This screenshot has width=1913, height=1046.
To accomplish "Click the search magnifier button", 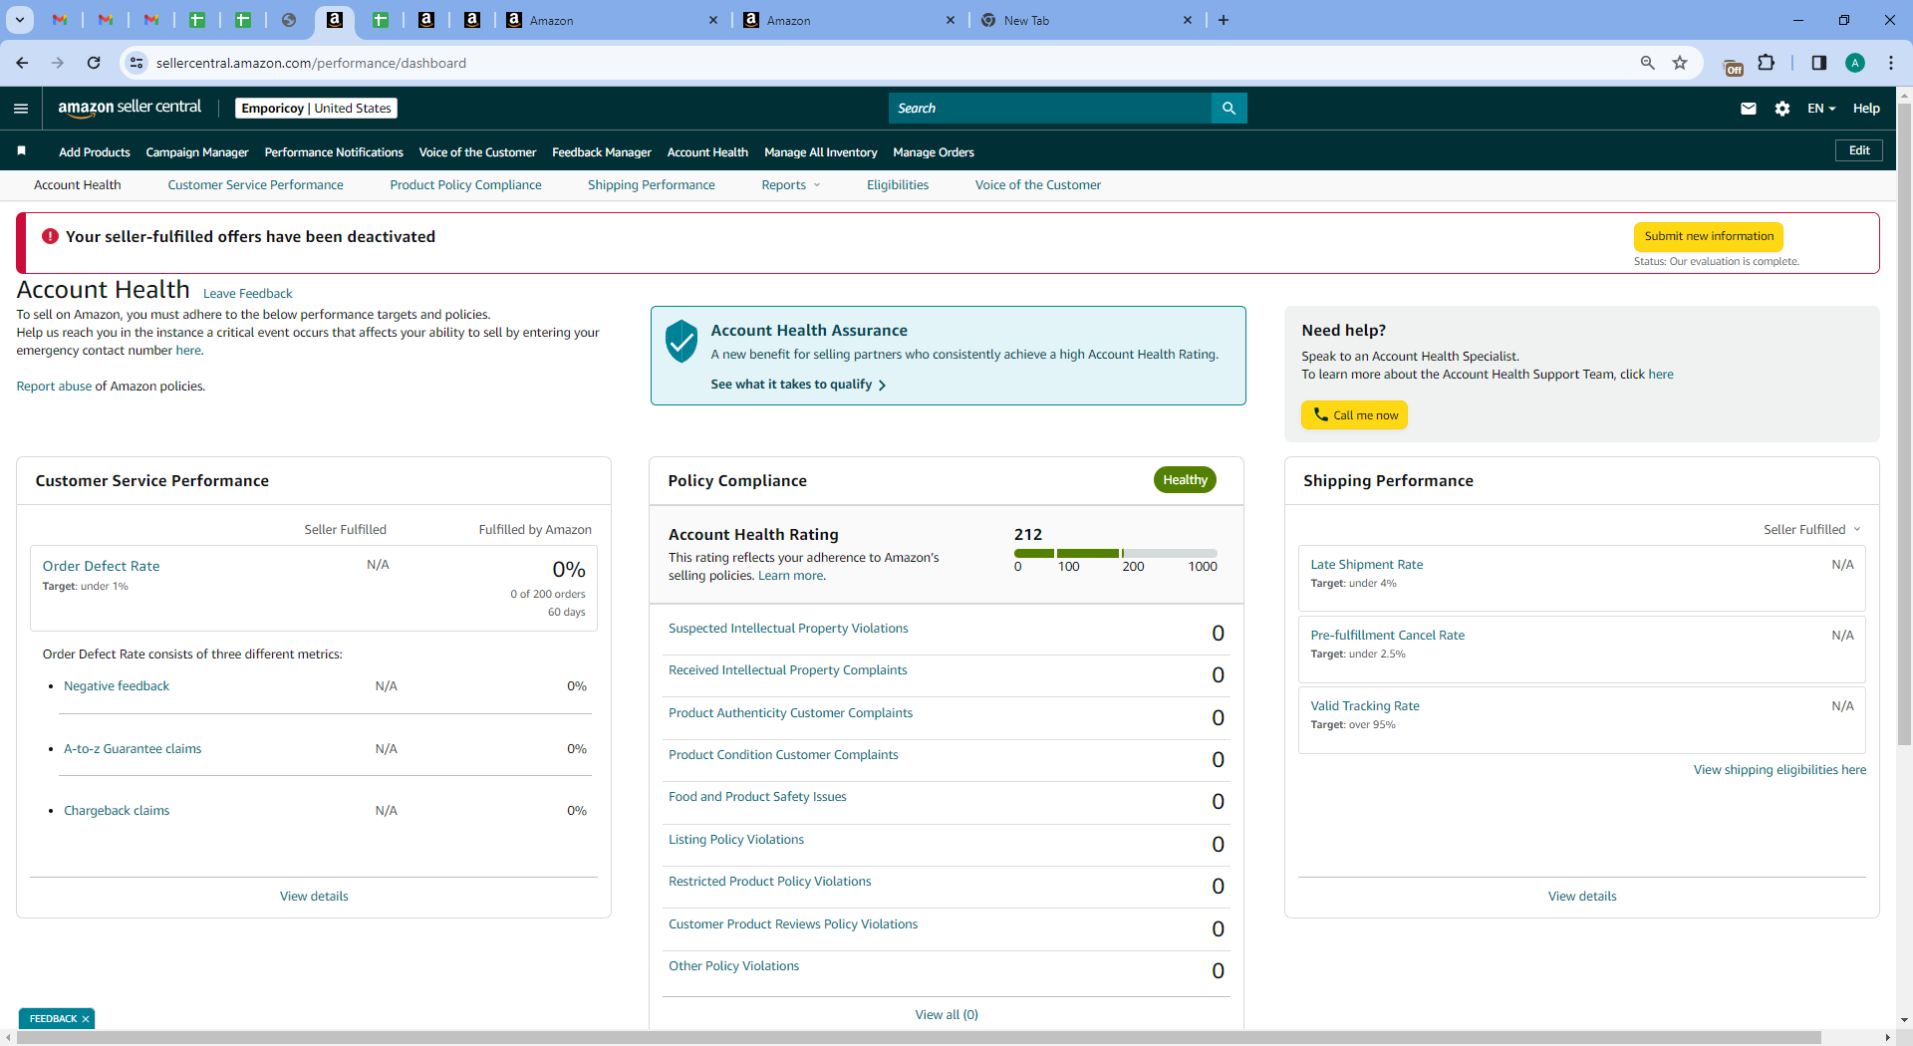I will coord(1229,109).
